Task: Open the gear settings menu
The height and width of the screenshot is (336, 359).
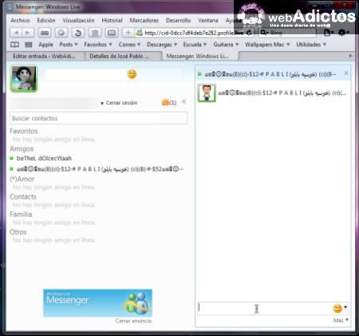Action: tap(343, 33)
